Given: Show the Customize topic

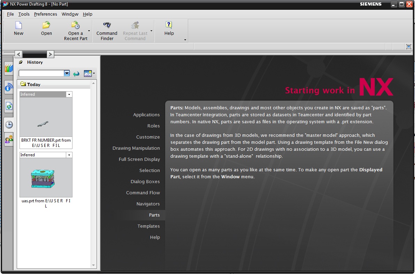Looking at the screenshot, I should pos(148,137).
